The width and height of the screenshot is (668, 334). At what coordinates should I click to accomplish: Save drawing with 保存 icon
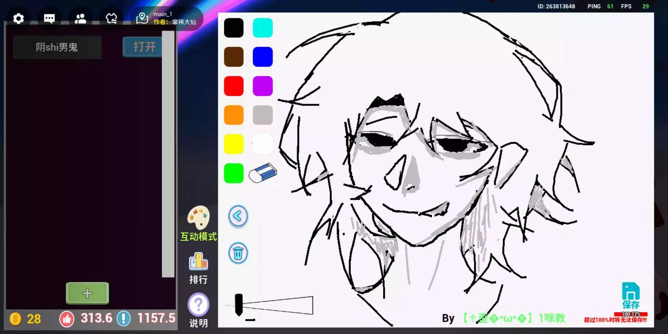(631, 295)
